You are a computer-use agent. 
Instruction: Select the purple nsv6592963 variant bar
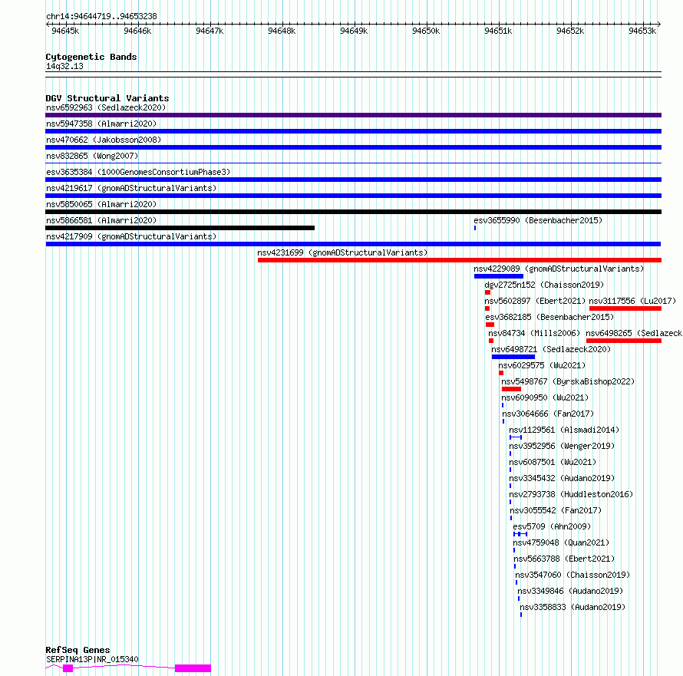(353, 115)
